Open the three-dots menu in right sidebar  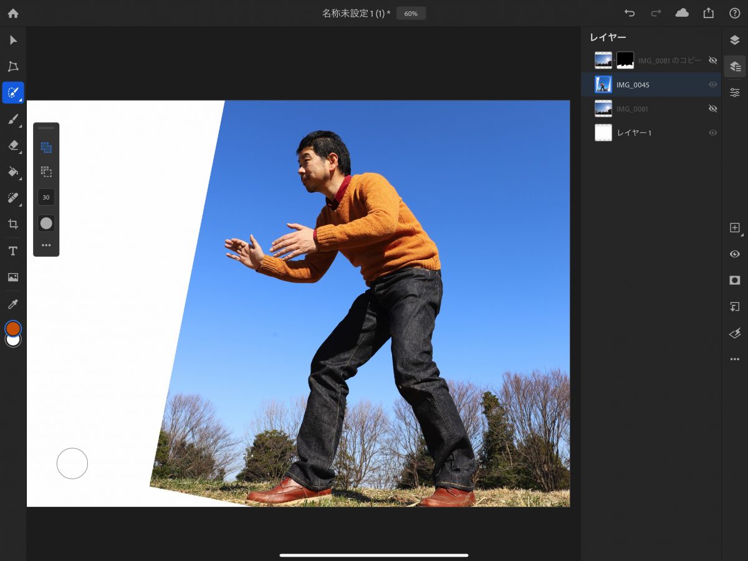coord(735,359)
